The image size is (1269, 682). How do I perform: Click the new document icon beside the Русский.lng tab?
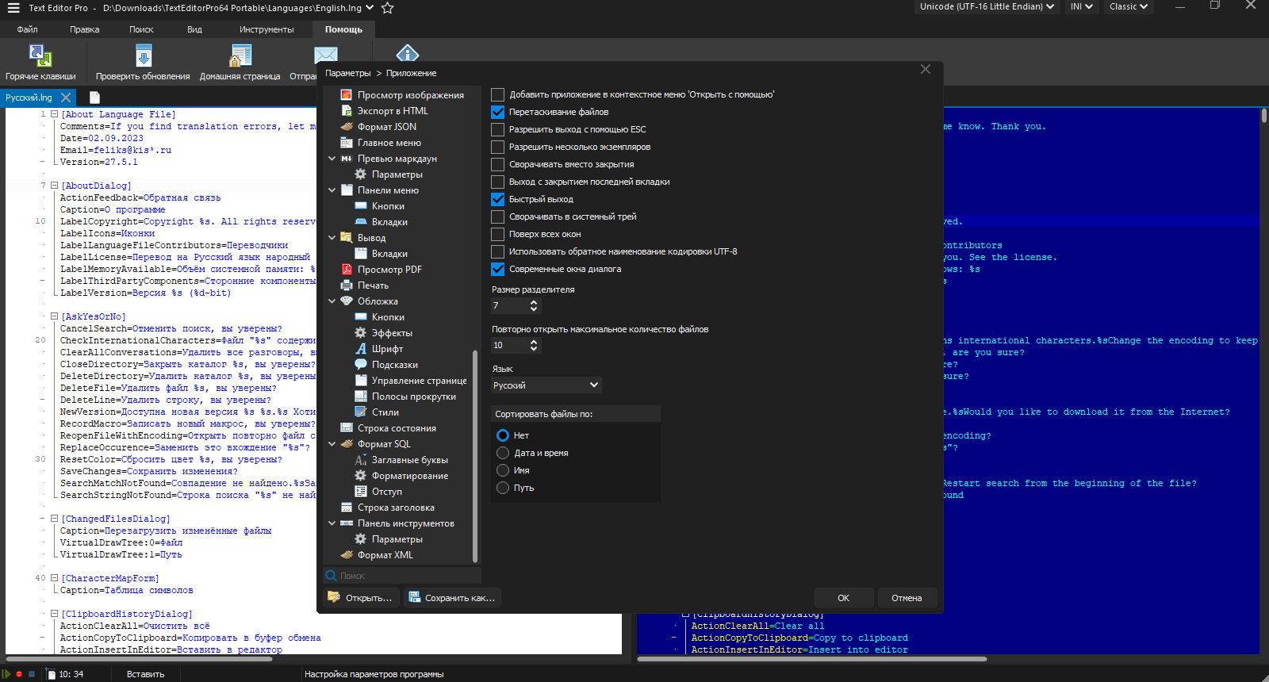tap(94, 98)
